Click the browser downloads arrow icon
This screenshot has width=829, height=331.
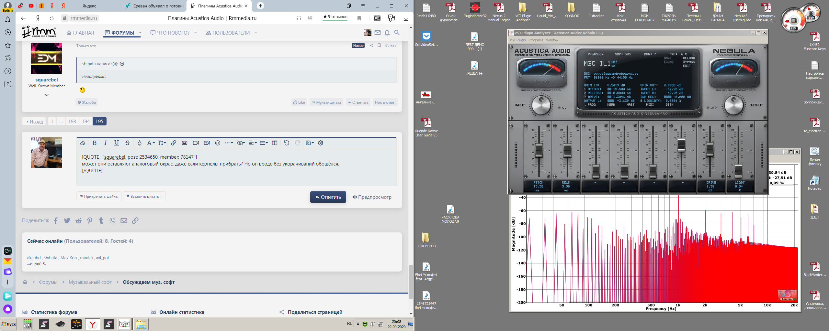406,18
